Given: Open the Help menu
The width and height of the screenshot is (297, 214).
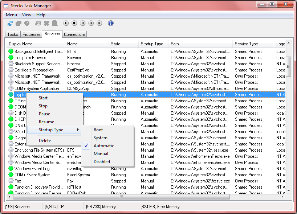Looking at the screenshot, I should click(x=41, y=15).
